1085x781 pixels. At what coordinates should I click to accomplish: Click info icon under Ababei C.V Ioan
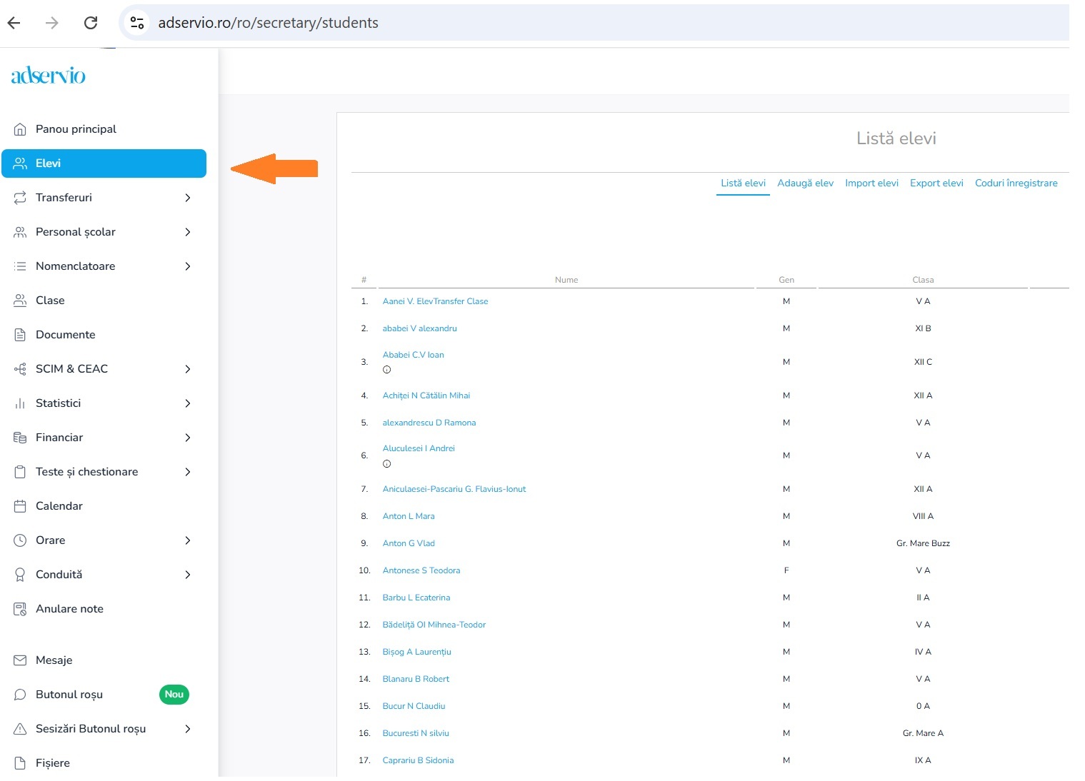point(386,370)
